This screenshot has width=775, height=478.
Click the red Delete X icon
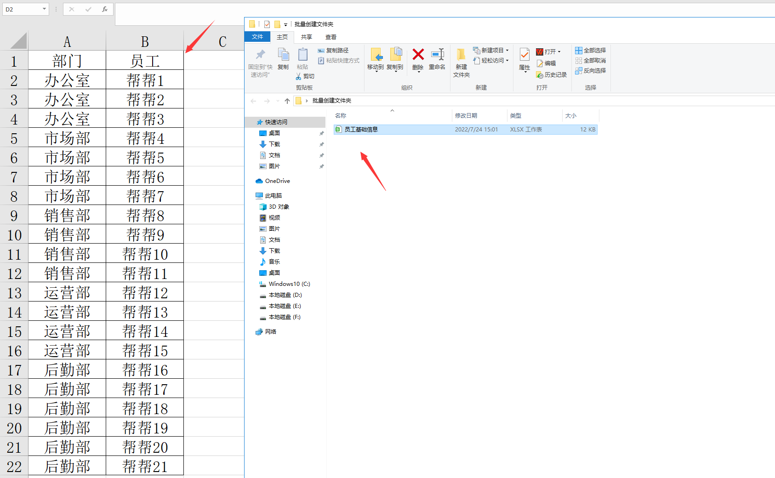[x=418, y=54]
